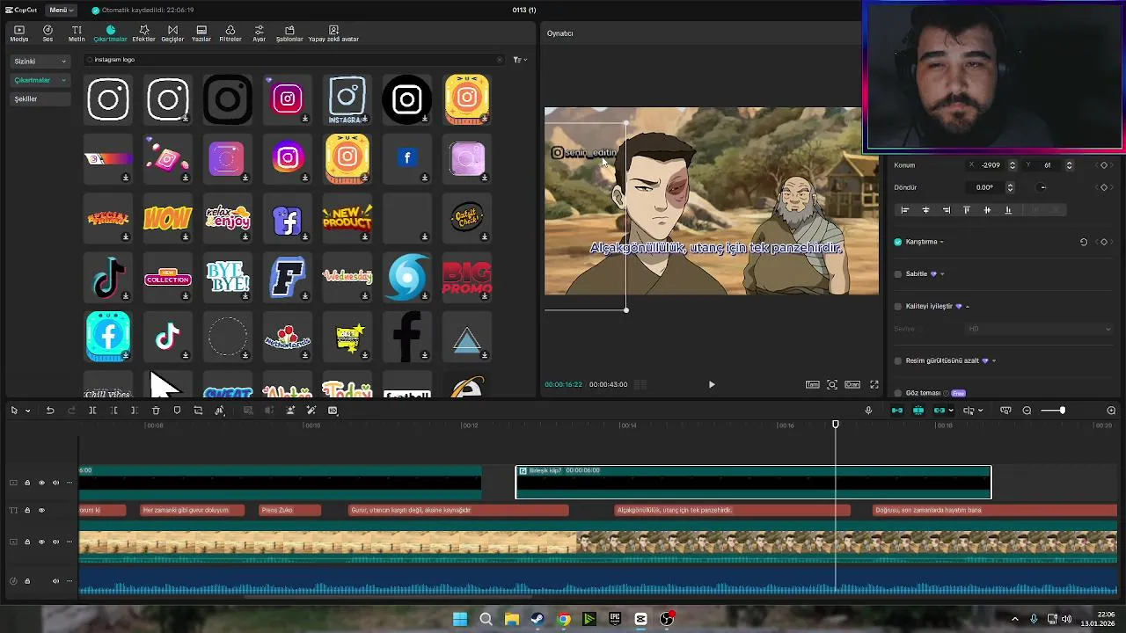Open the sticker filter dropdown
Viewport: 1126px width, 633px height.
tap(520, 60)
